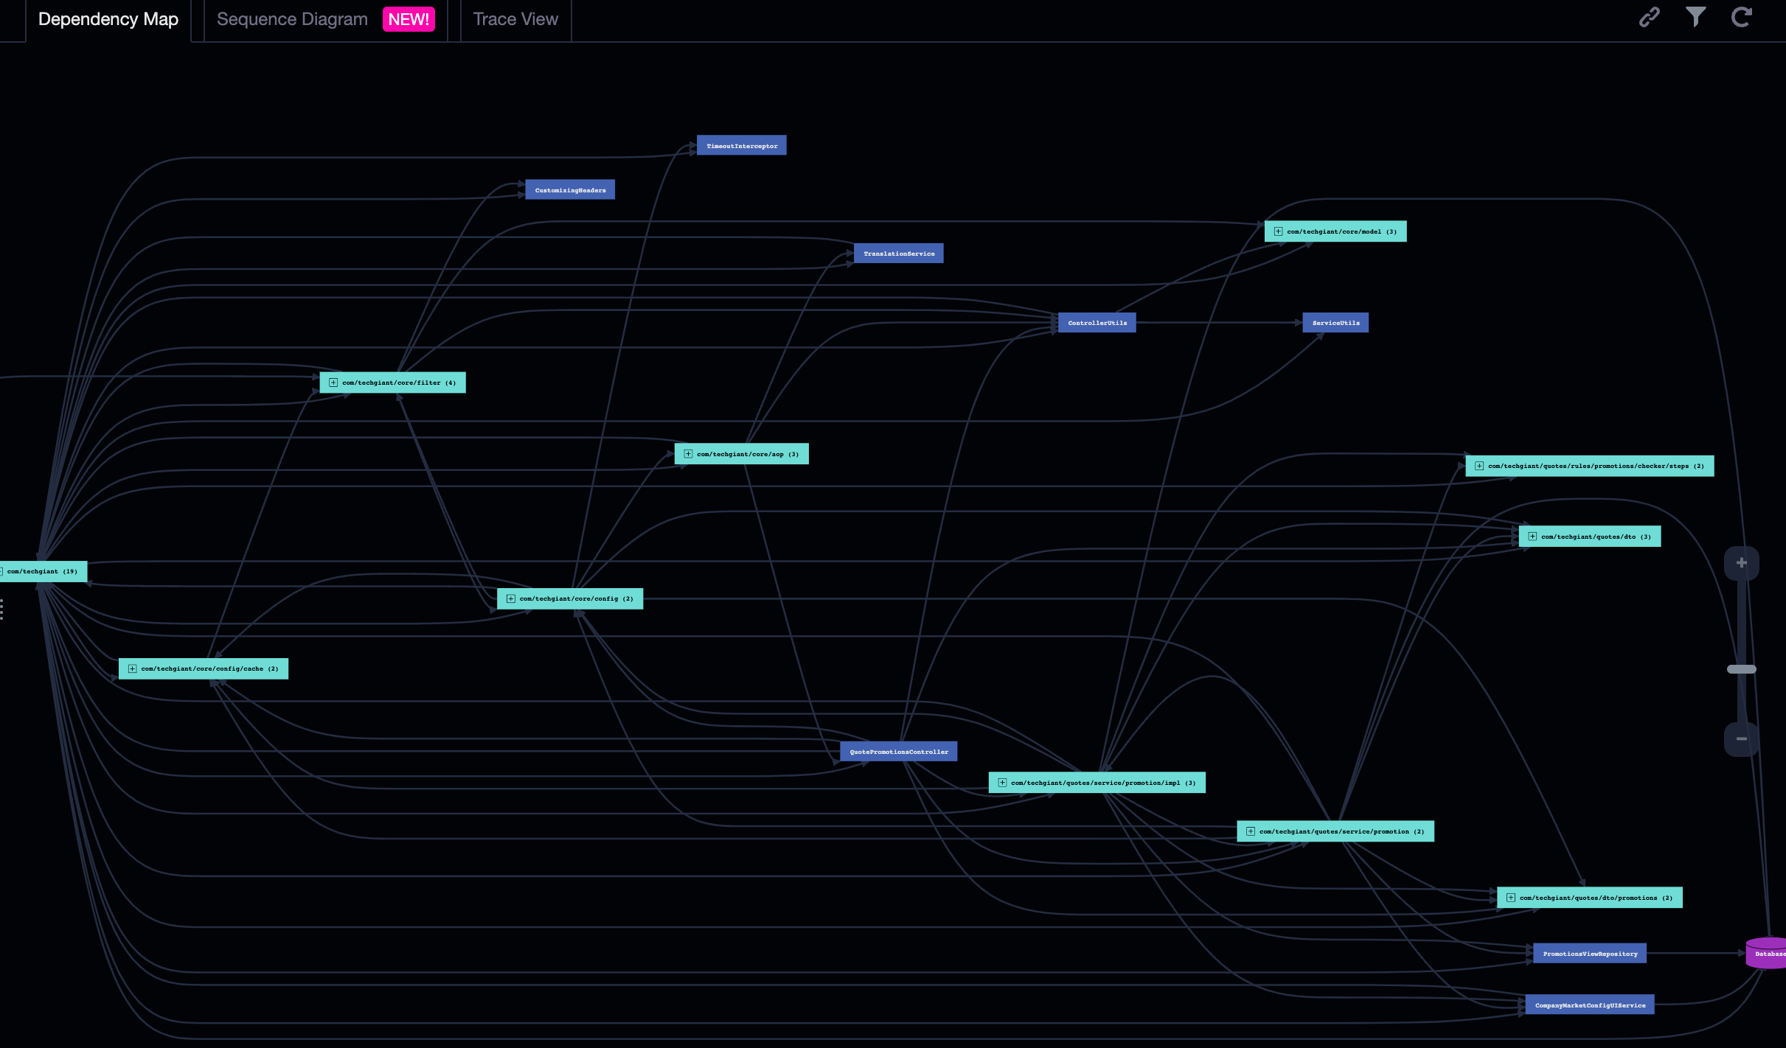Expand the com/techgiant/quotes/service/promotion/impl package
1786x1048 pixels.
tap(1001, 782)
